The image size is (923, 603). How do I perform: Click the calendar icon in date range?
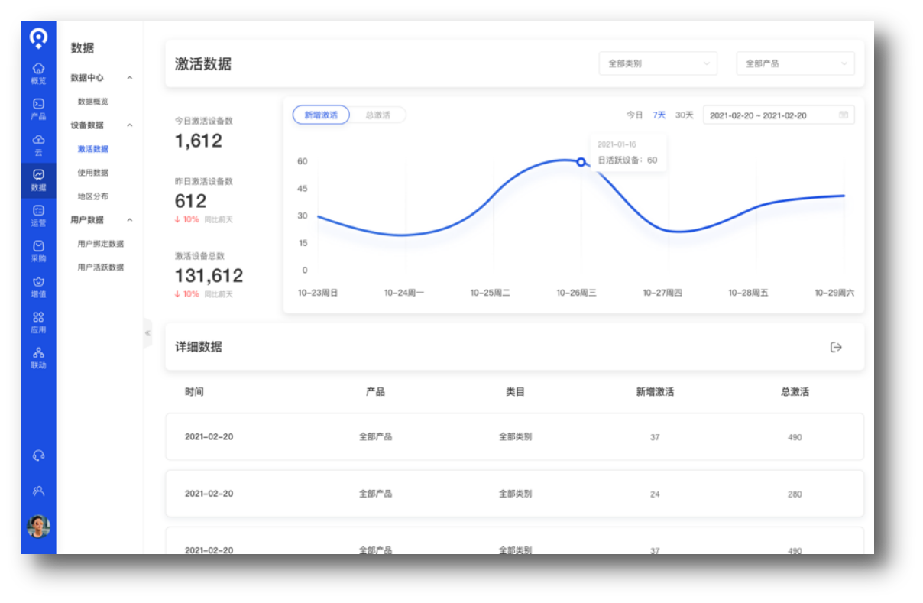844,115
